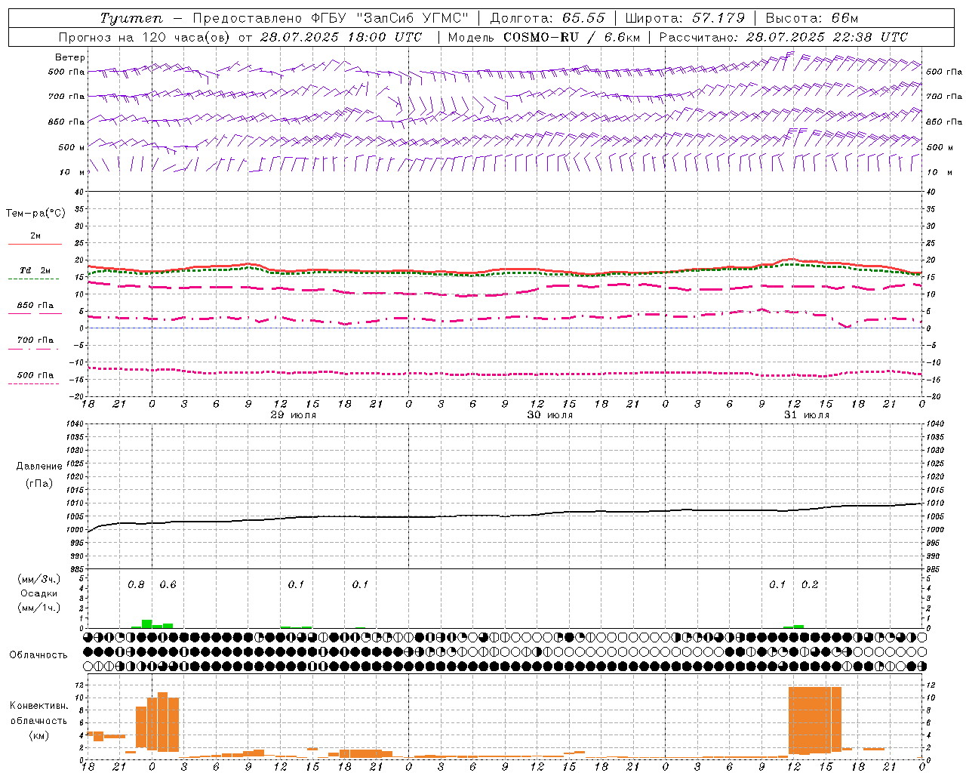966x773 pixels.
Task: Click the green dashed sample under Td 2м
Action: click(x=33, y=279)
